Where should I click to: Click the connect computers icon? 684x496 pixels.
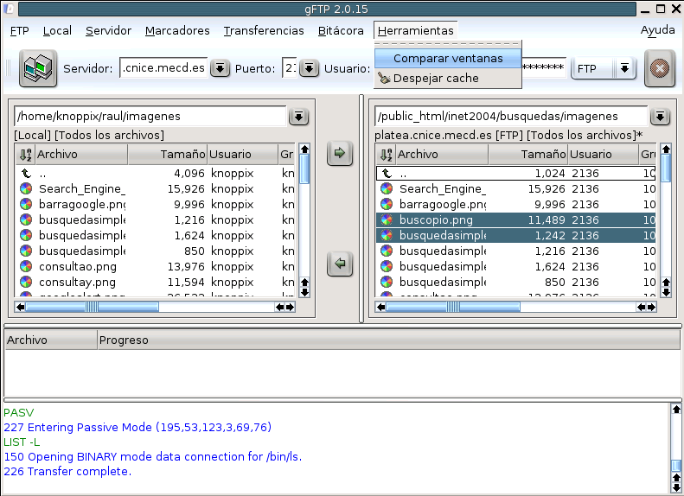point(38,68)
